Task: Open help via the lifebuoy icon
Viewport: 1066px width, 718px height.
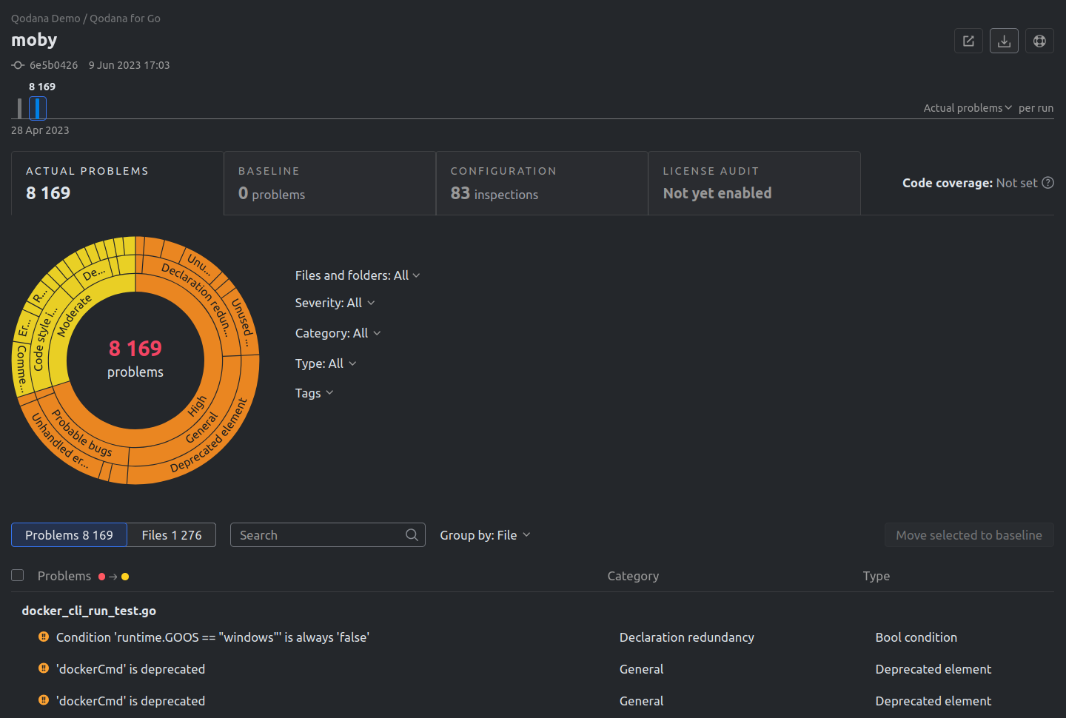Action: coord(1039,41)
